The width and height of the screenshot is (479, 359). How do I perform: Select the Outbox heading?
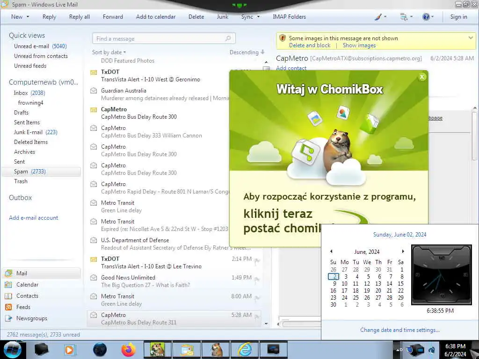coord(21,198)
